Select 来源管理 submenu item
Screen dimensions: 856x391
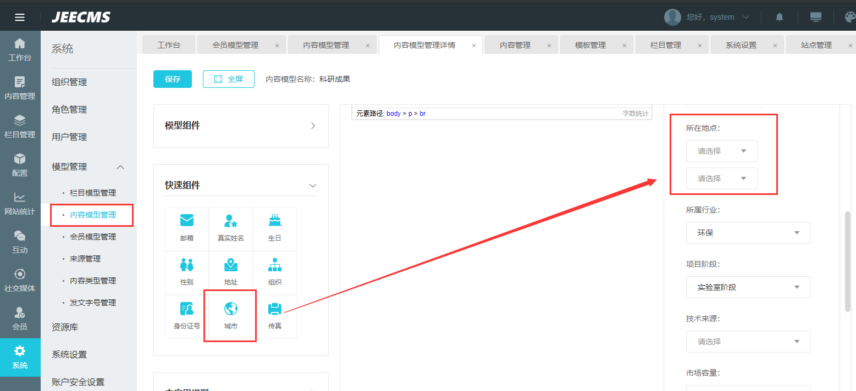point(85,259)
